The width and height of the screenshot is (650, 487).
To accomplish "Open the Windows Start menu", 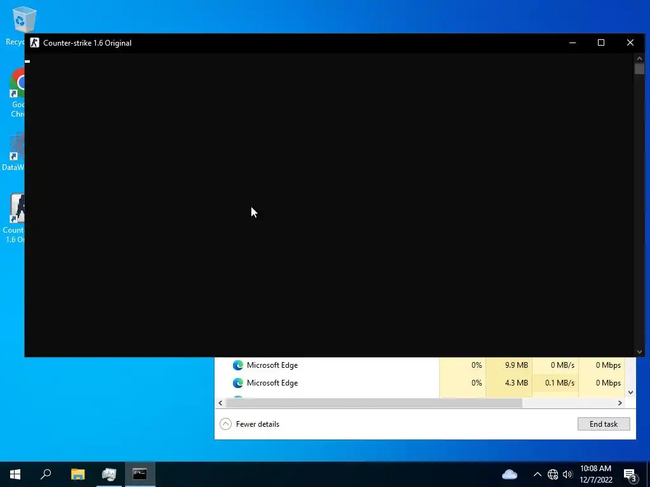I will click(x=15, y=474).
